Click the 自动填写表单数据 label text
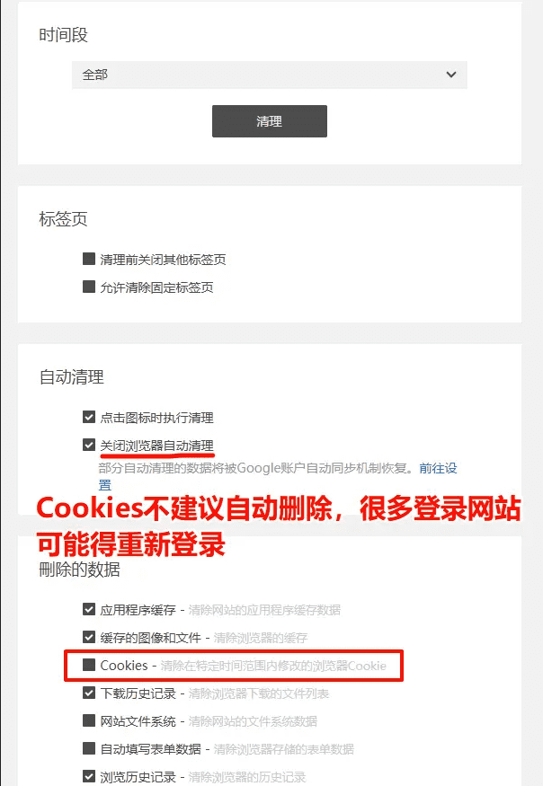This screenshot has height=786, width=543. [150, 749]
